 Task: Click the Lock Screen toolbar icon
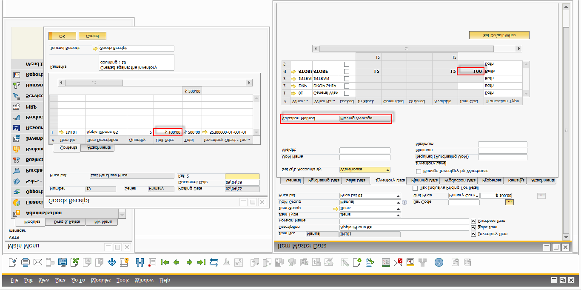click(124, 262)
